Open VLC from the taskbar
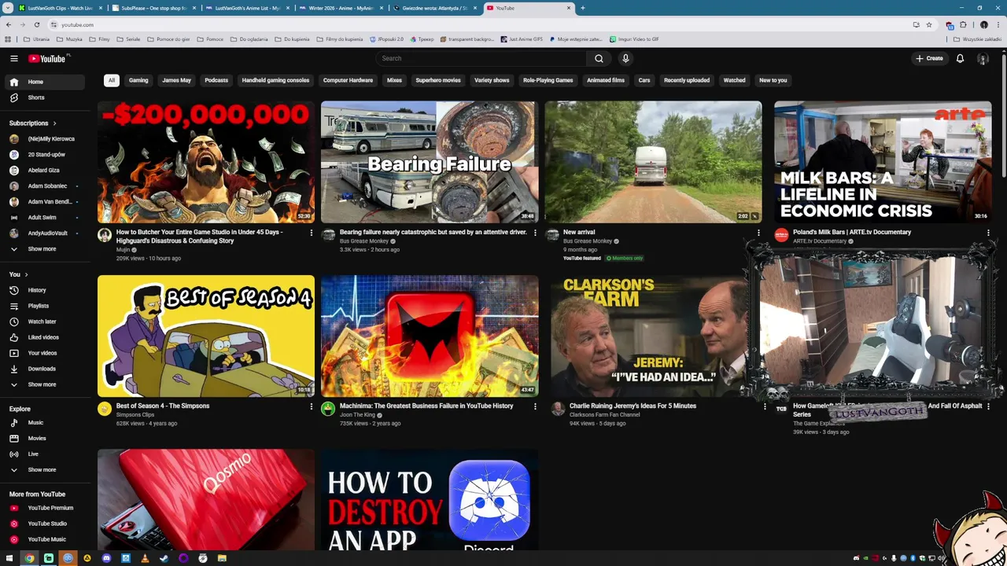 pos(145,558)
